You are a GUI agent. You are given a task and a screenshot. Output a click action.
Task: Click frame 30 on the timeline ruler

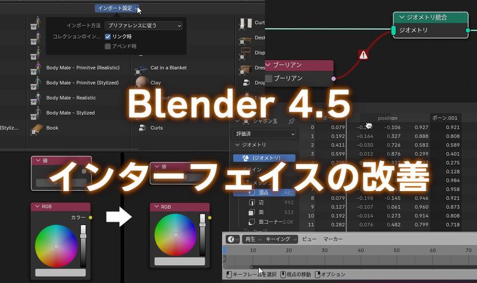click(x=324, y=250)
